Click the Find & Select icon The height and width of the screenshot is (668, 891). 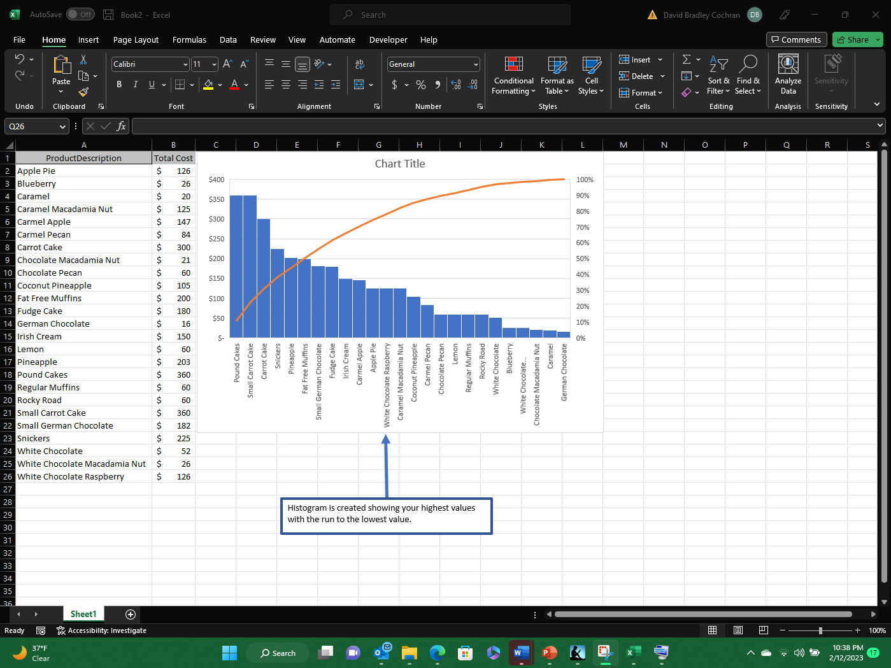[748, 75]
